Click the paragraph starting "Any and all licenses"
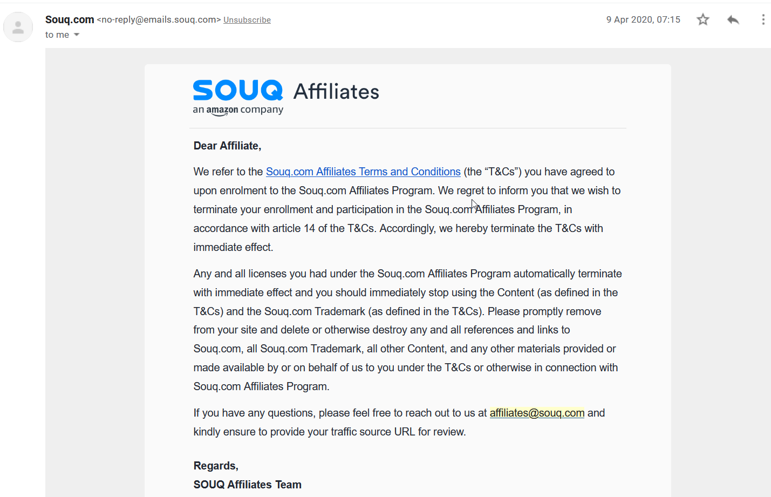 (407, 330)
